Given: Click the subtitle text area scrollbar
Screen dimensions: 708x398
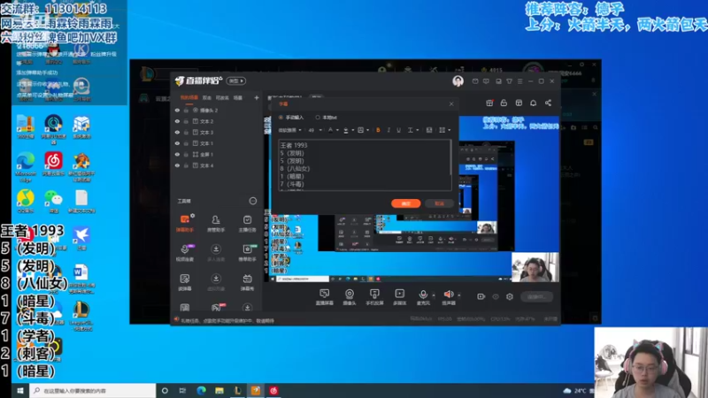Looking at the screenshot, I should (450, 158).
